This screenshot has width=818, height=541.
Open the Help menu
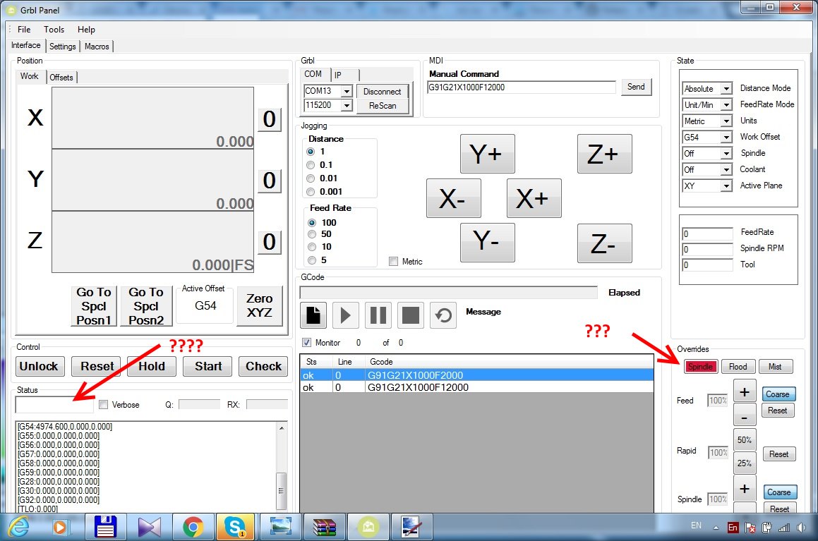click(x=86, y=30)
